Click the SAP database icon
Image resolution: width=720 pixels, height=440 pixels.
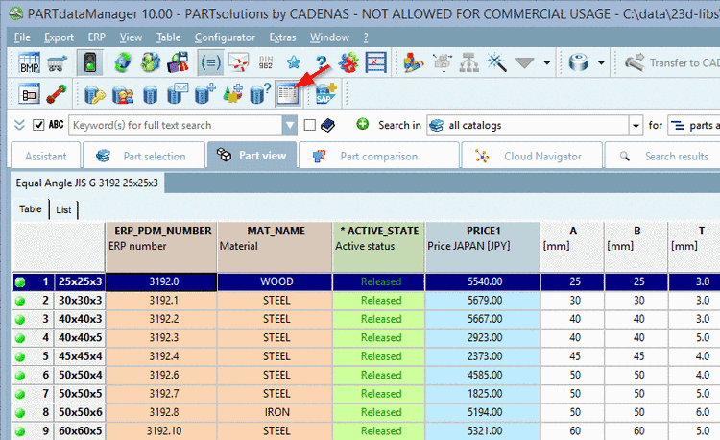[x=326, y=94]
